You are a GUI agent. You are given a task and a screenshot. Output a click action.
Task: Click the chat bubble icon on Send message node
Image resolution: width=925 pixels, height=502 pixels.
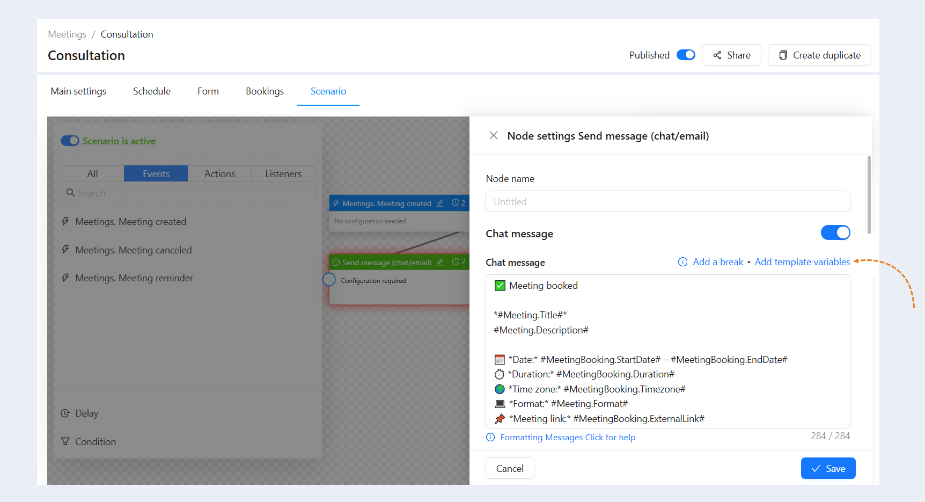[336, 262]
